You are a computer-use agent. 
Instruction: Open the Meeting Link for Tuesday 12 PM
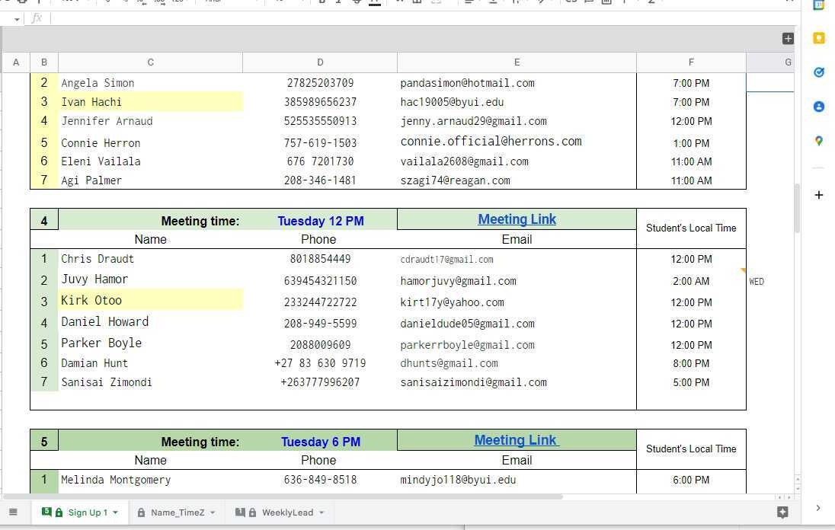[x=517, y=219]
